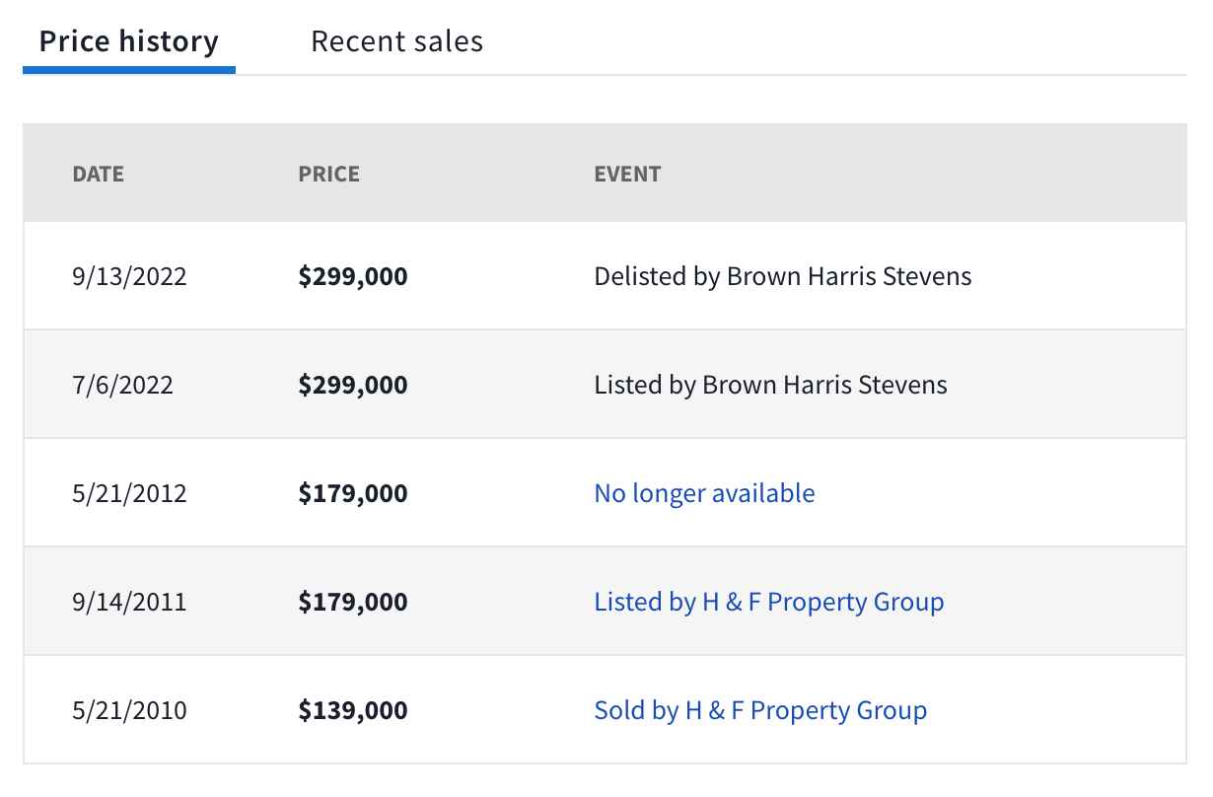Select the 9/13/2022 date cell
Image resolution: width=1213 pixels, height=797 pixels.
(129, 276)
